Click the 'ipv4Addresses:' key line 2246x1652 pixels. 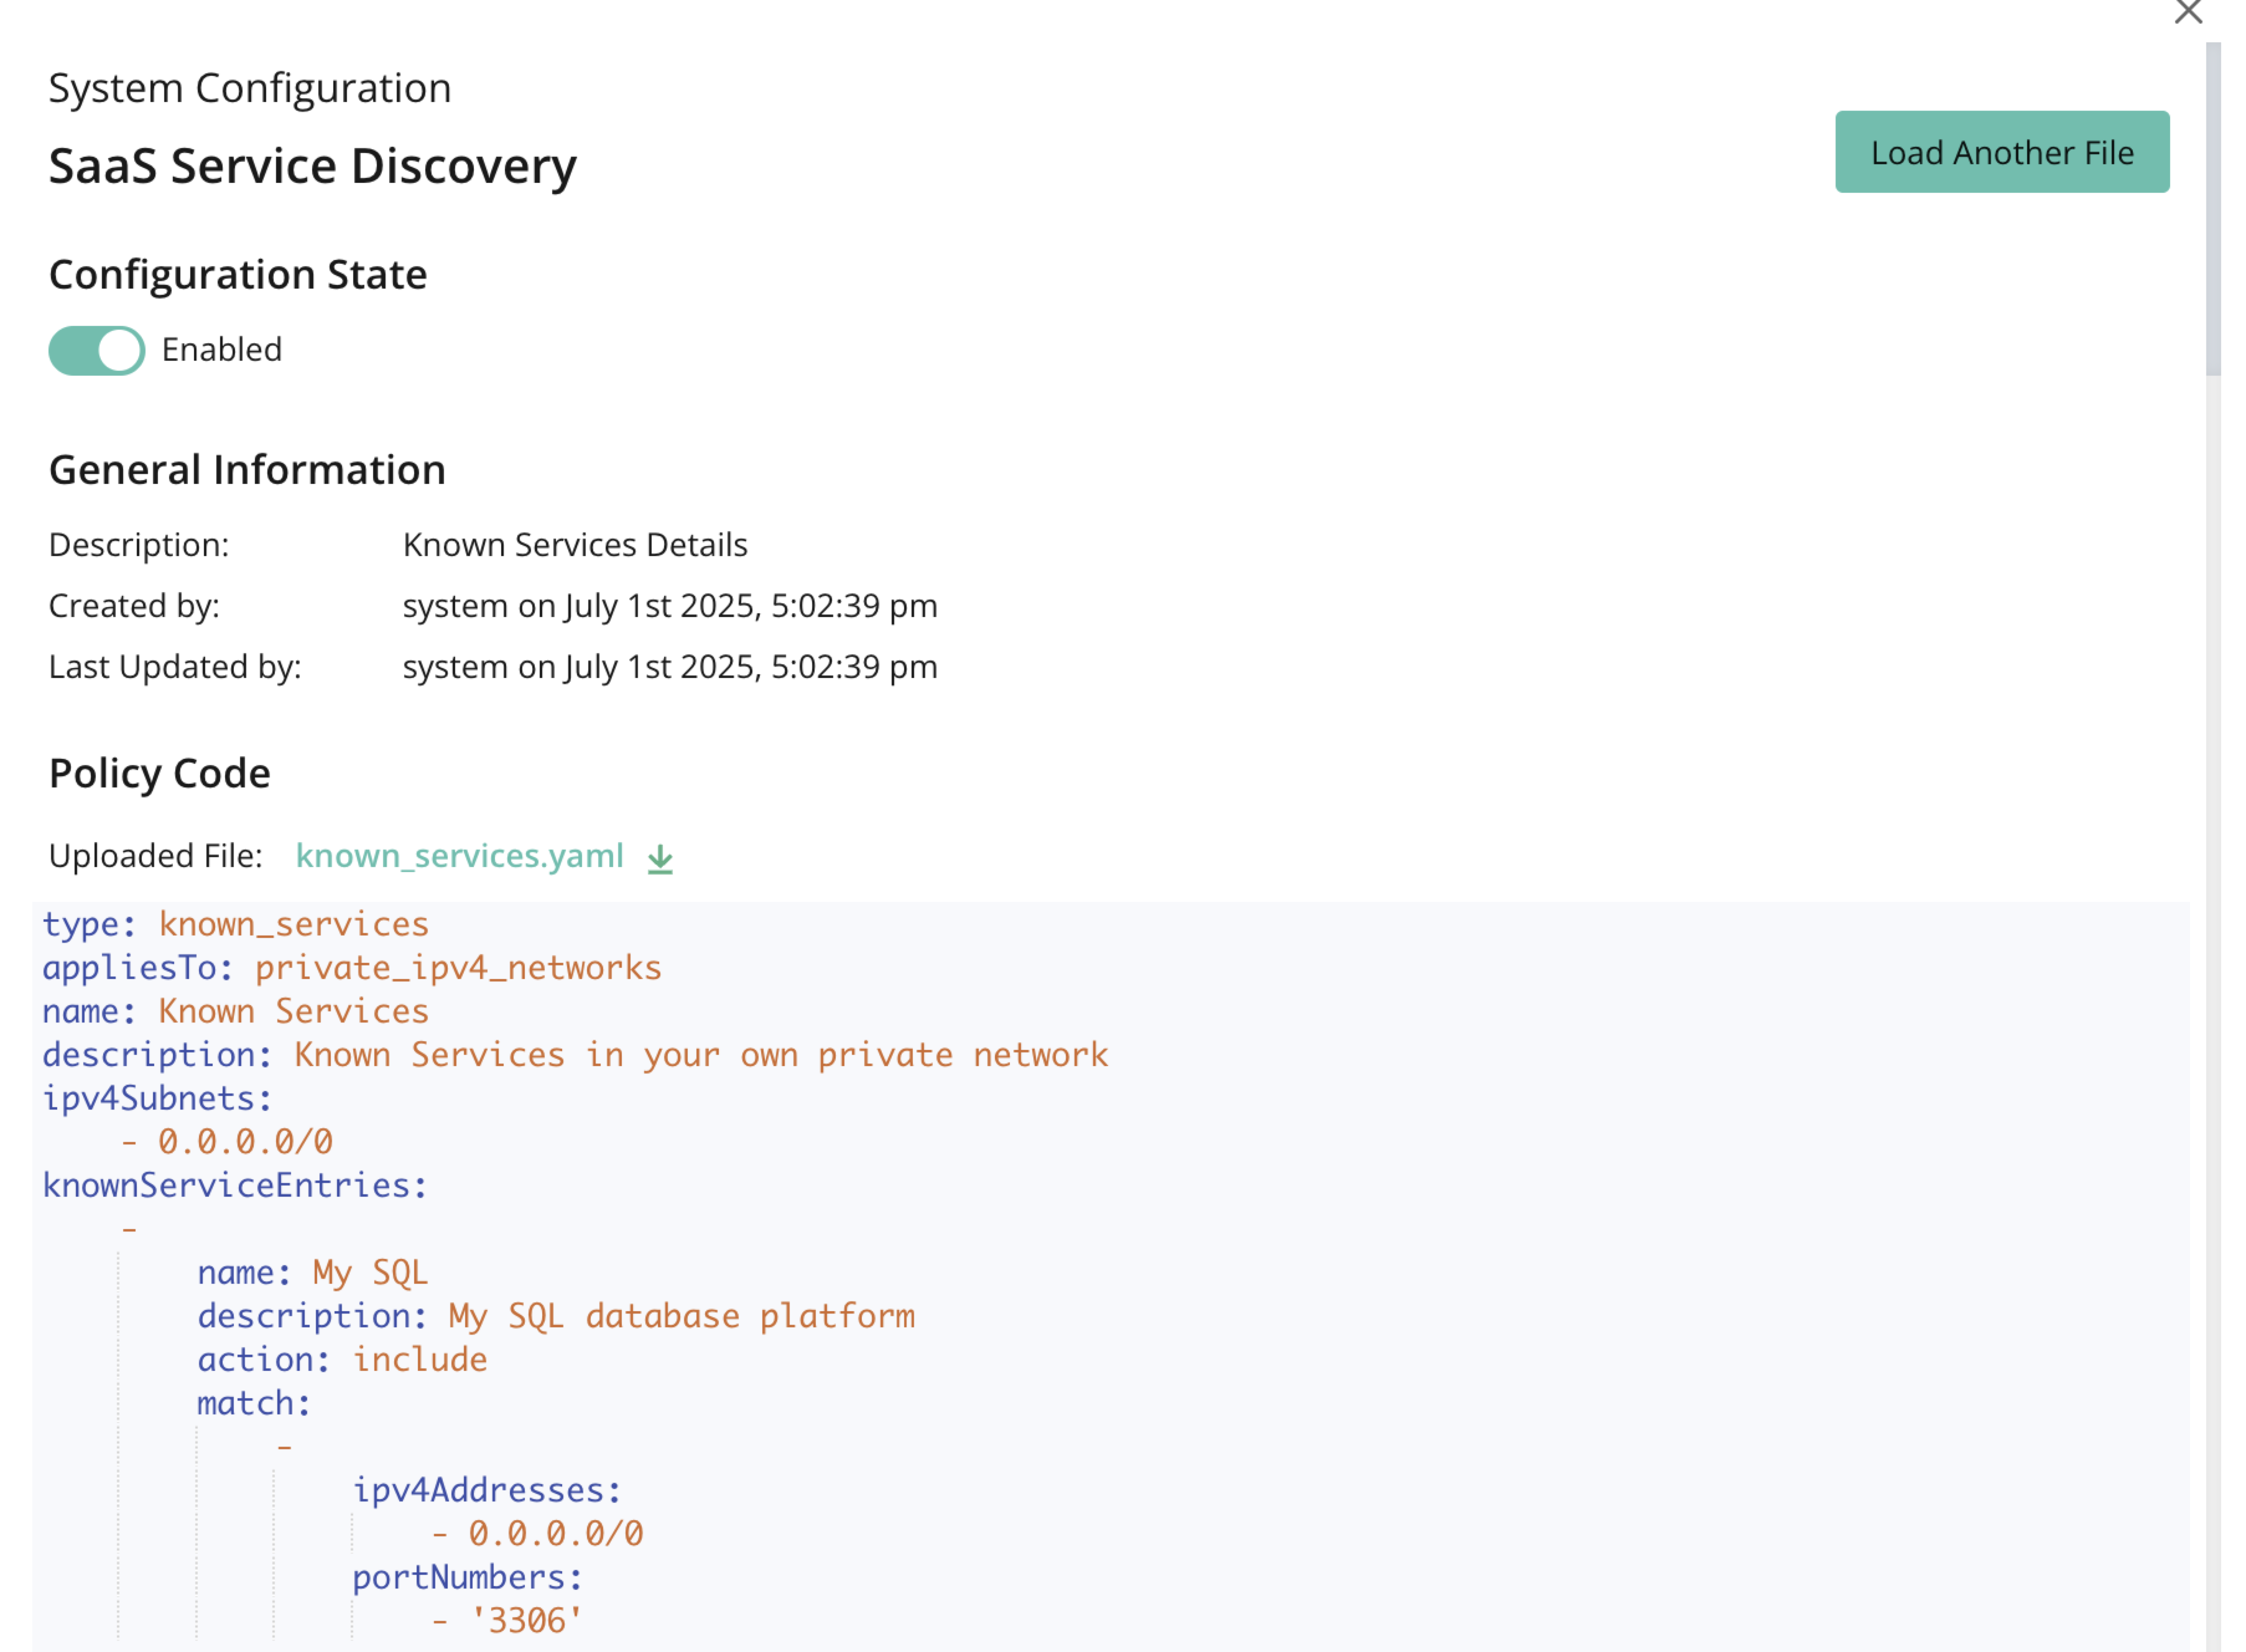(487, 1490)
